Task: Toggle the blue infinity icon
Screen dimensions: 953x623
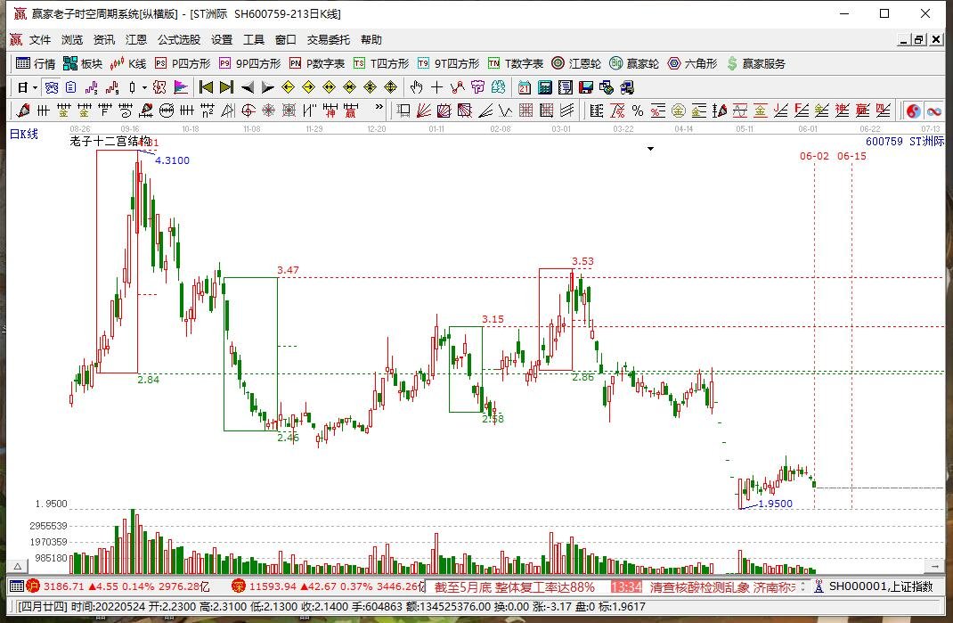Action: click(934, 111)
